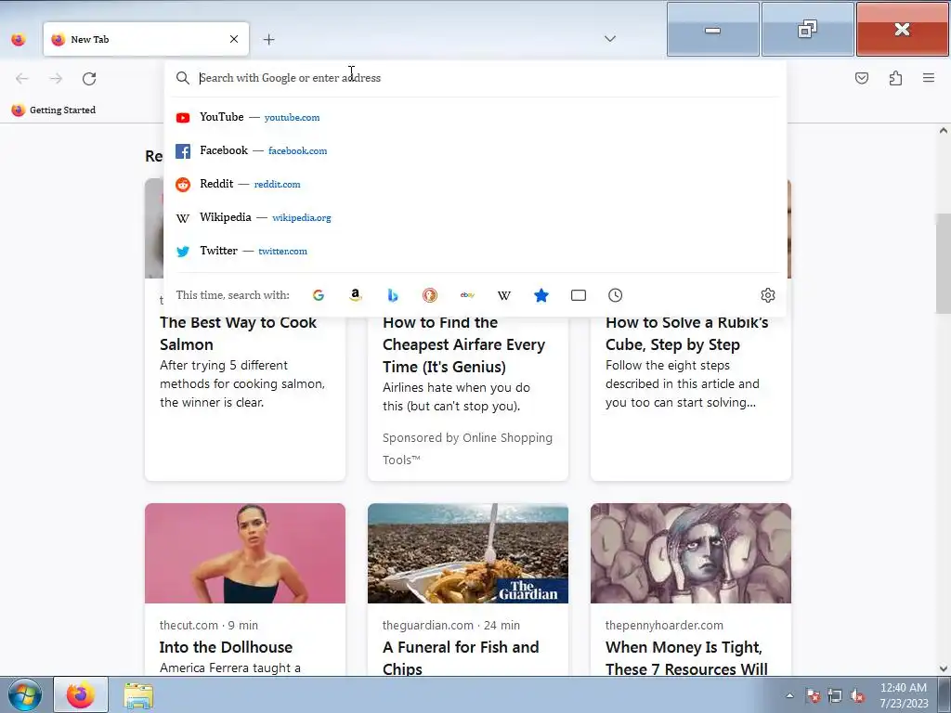Choose Wikipedia suggestion
Screen dimensions: 951x713
point(475,217)
